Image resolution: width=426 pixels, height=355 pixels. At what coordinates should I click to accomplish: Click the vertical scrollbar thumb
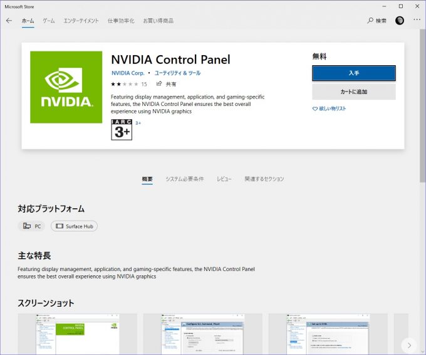pos(423,105)
